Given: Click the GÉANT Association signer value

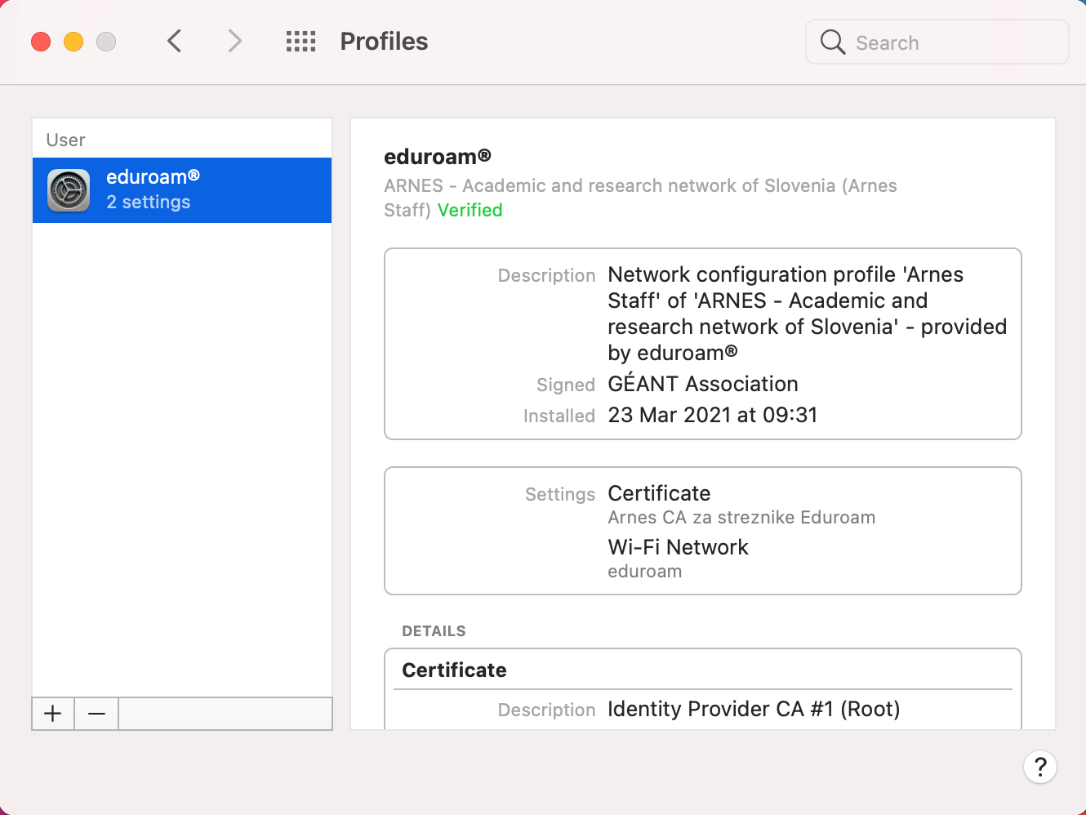Looking at the screenshot, I should 703,384.
